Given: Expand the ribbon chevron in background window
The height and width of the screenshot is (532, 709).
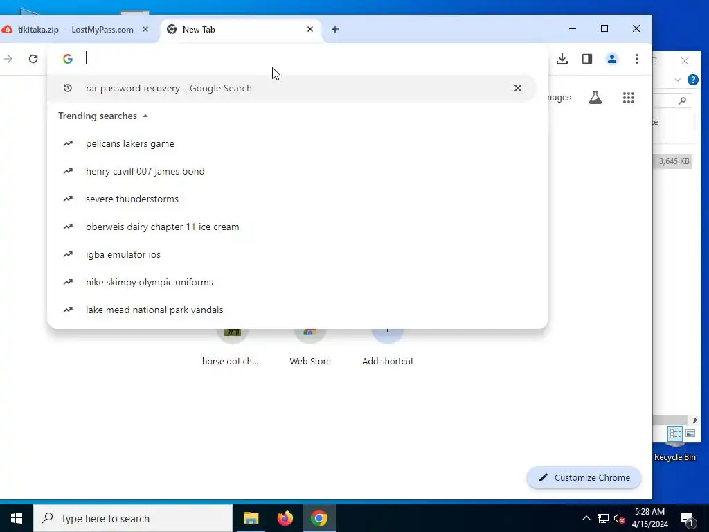Looking at the screenshot, I should 677,80.
